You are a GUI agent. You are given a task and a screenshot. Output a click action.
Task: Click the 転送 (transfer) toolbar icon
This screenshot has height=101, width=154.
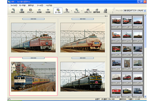tap(13, 11)
